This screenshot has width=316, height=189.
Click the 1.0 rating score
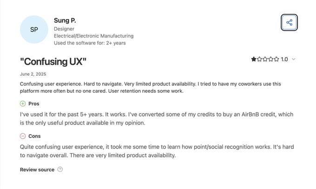284,59
